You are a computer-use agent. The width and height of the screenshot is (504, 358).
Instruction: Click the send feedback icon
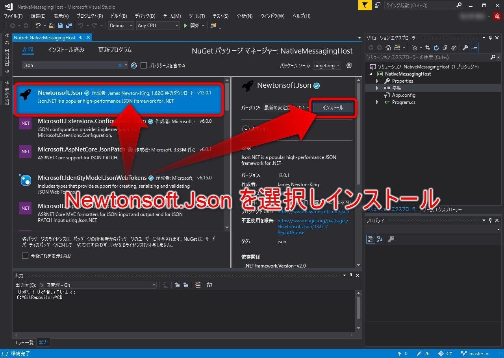click(378, 5)
